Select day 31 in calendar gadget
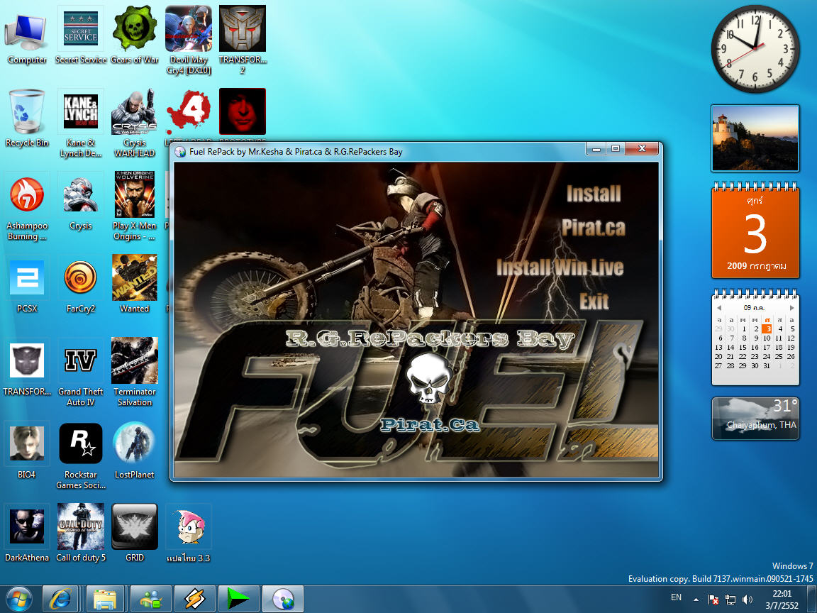Screen dimensions: 817x613 767,365
